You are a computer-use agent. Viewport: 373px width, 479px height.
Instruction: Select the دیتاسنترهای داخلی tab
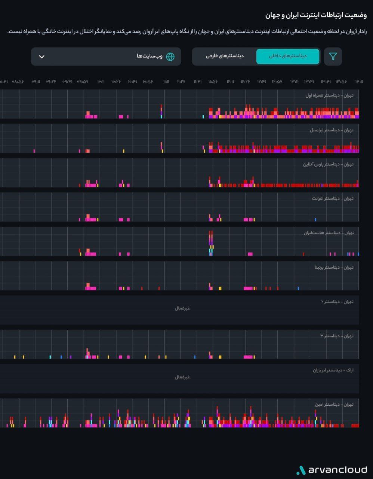tap(288, 56)
